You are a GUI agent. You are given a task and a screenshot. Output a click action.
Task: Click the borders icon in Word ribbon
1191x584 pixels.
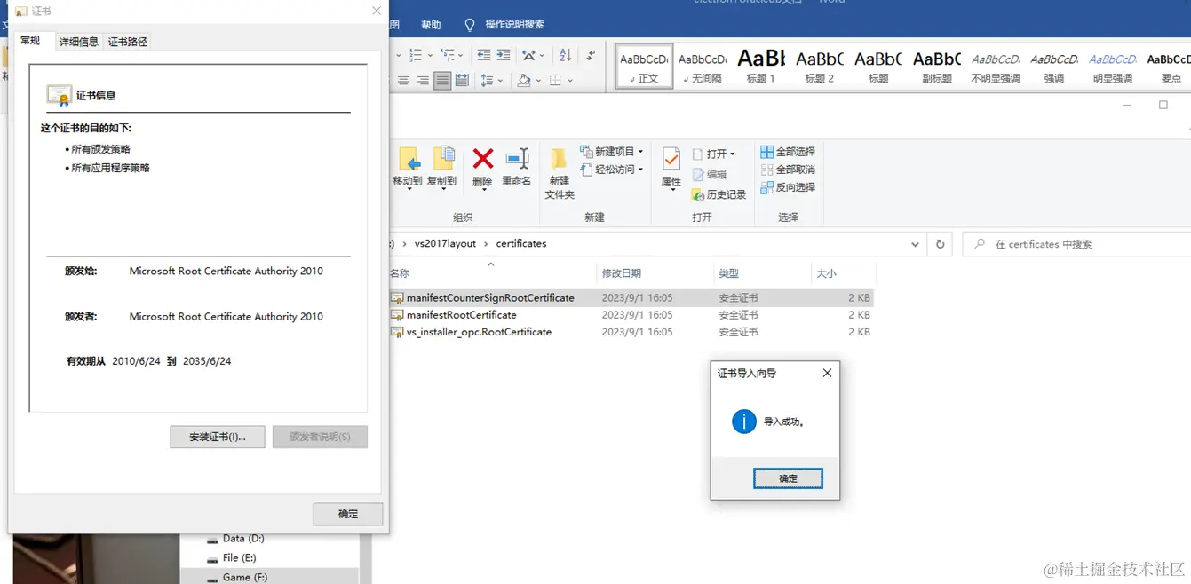555,81
